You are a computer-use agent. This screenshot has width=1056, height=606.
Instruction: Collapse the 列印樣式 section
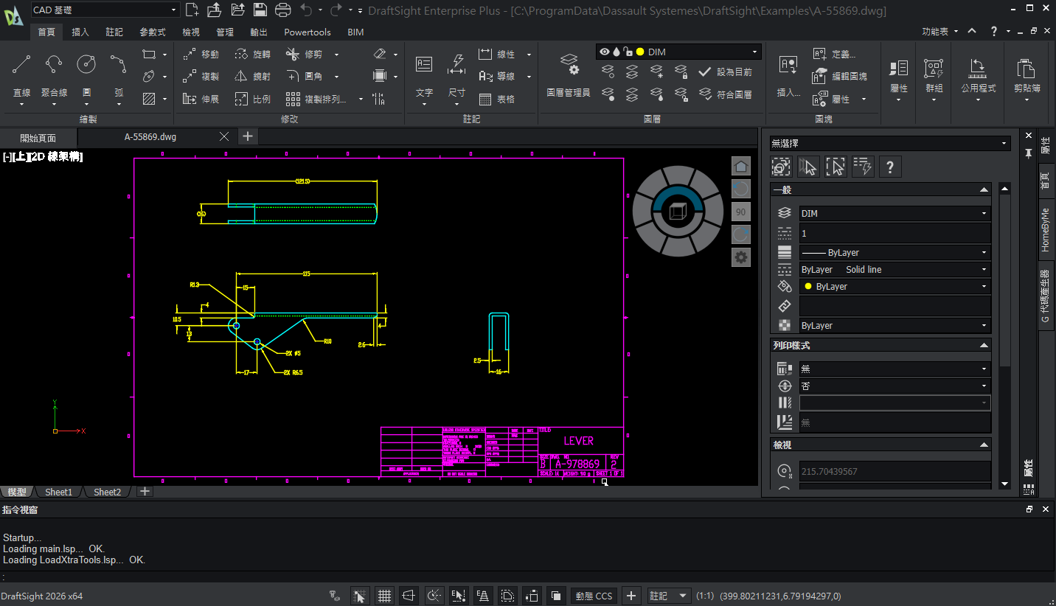click(984, 345)
